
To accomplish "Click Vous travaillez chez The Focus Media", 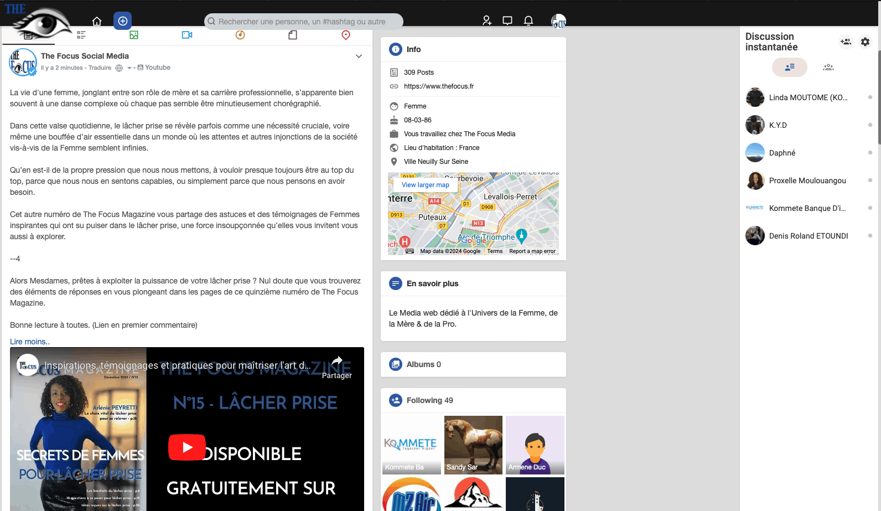I will (x=459, y=134).
